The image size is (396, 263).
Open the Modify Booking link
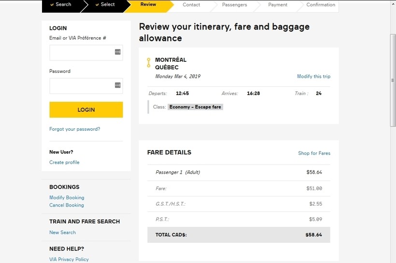click(x=67, y=198)
